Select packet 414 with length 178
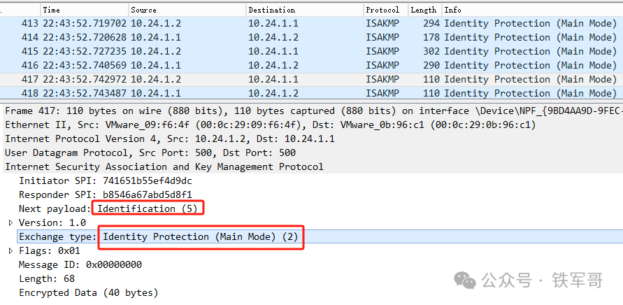 click(312, 37)
